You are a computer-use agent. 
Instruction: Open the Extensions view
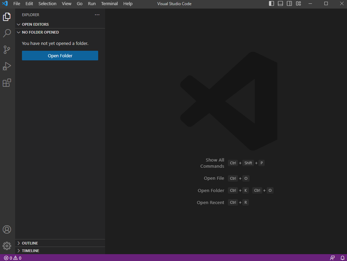coord(7,83)
